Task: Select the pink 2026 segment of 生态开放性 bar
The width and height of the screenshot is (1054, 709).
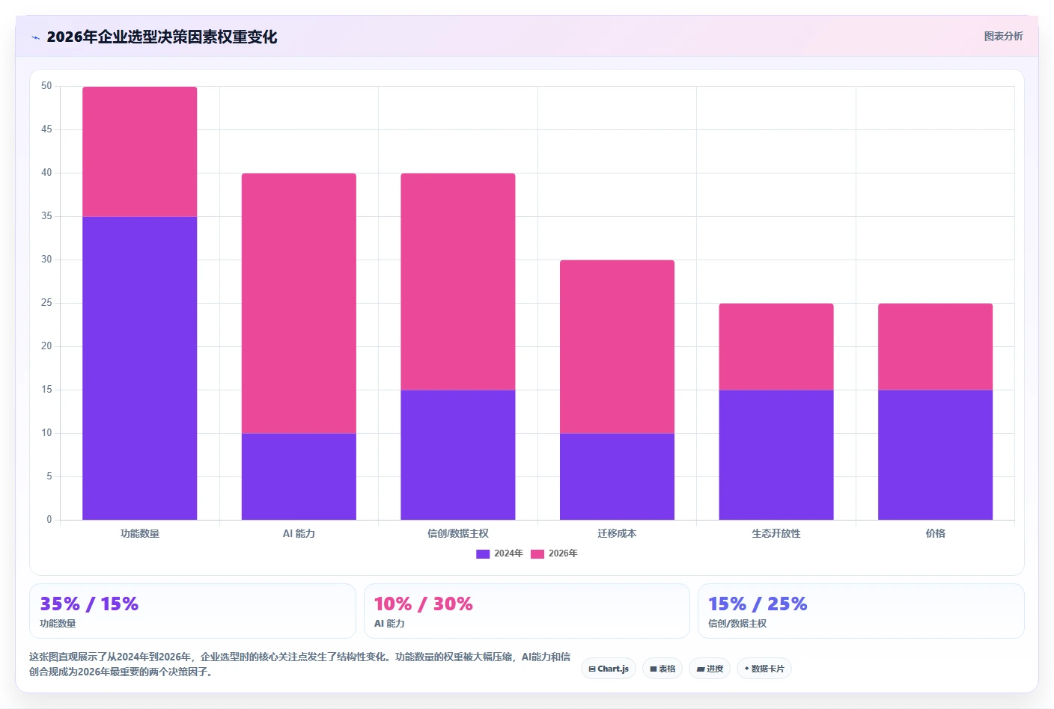Action: [x=776, y=346]
